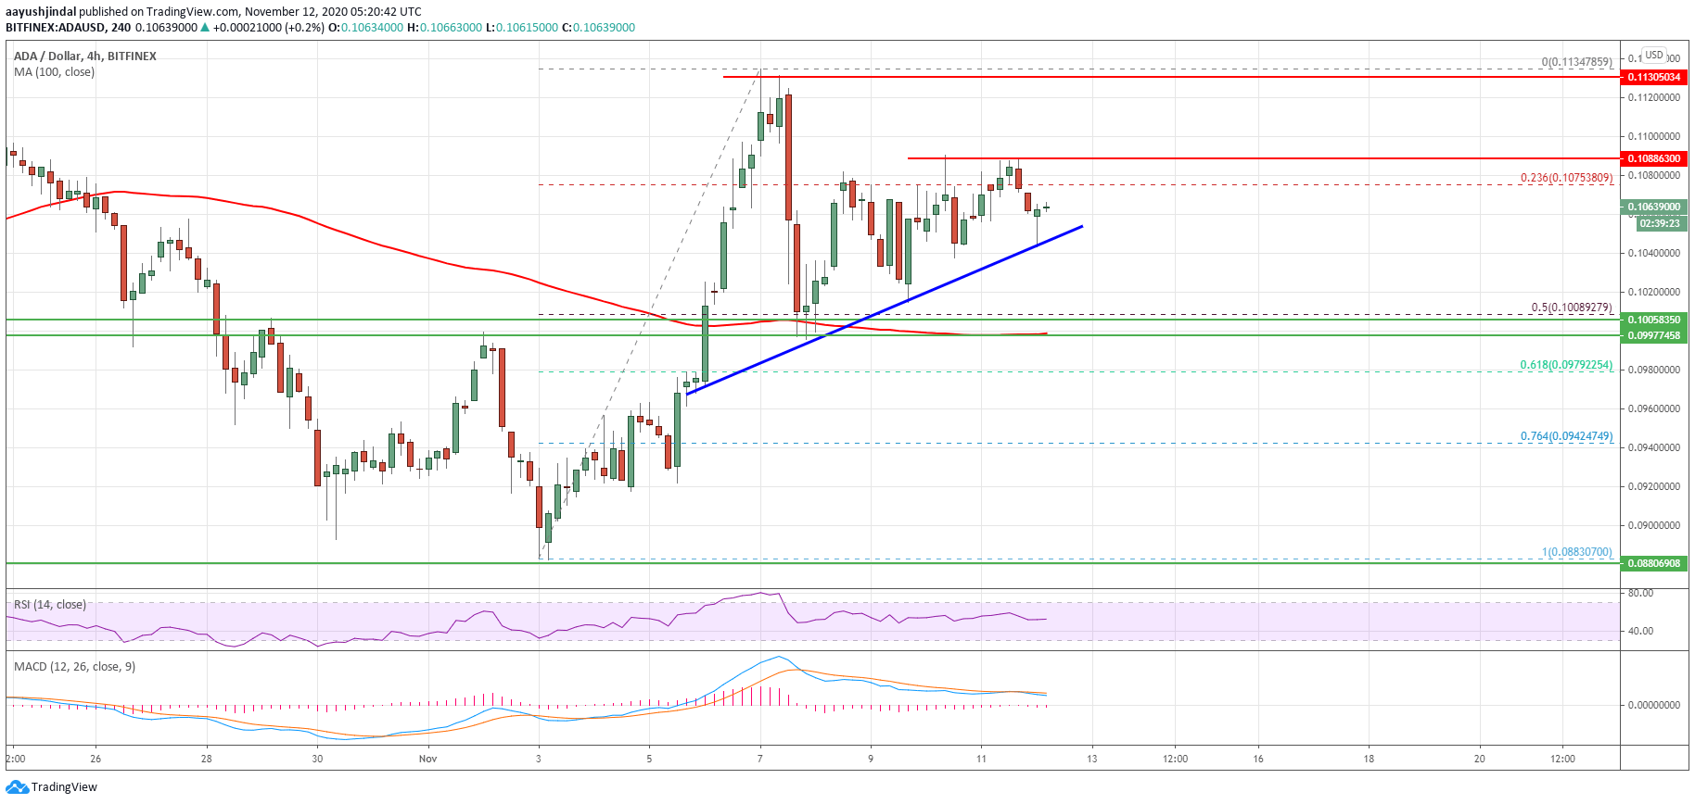
Task: Click the Nov date on time axis
Action: 427,760
